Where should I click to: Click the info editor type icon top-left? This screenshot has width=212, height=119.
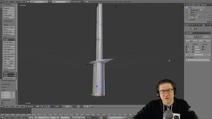click(2, 2)
